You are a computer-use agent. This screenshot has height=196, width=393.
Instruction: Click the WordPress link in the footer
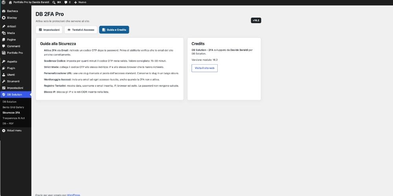pyautogui.click(x=73, y=195)
